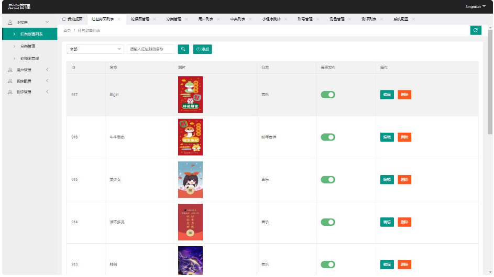
Task: Expand the 用户管理 sidebar menu
Action: point(30,70)
